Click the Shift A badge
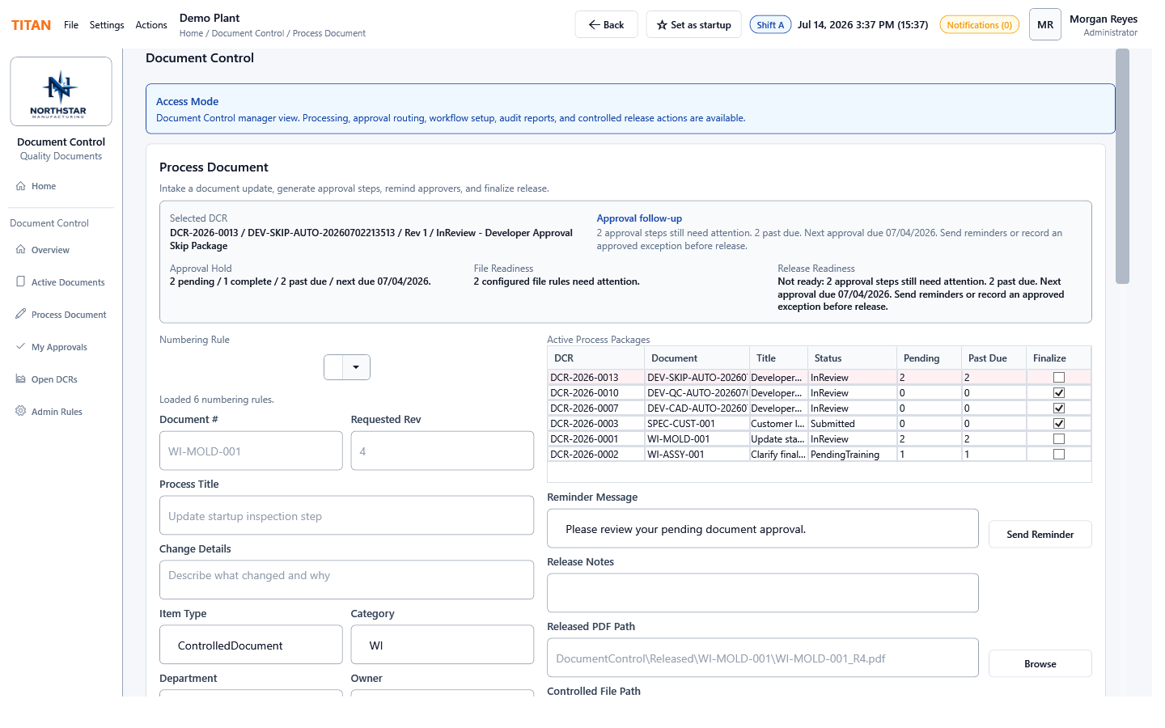Viewport: 1165px width, 728px height. [770, 25]
